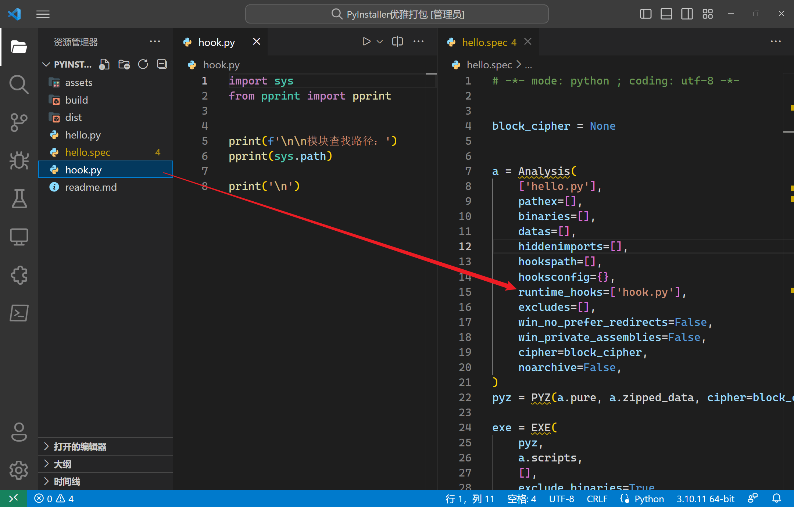The image size is (794, 507).
Task: Toggle the primary side bar layout
Action: coord(645,14)
